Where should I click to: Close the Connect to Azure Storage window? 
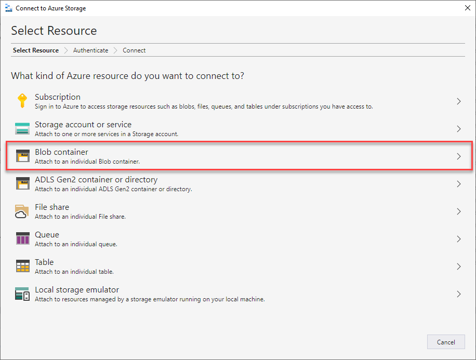coord(468,8)
